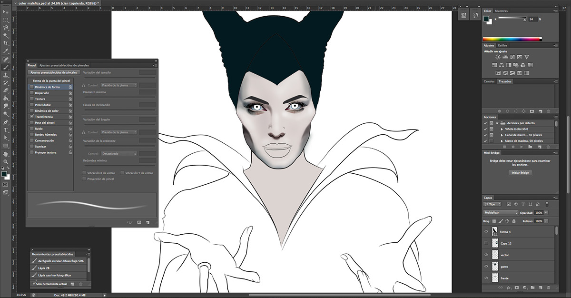The height and width of the screenshot is (298, 571).
Task: Click the layer styles fx icon
Action: (x=509, y=288)
